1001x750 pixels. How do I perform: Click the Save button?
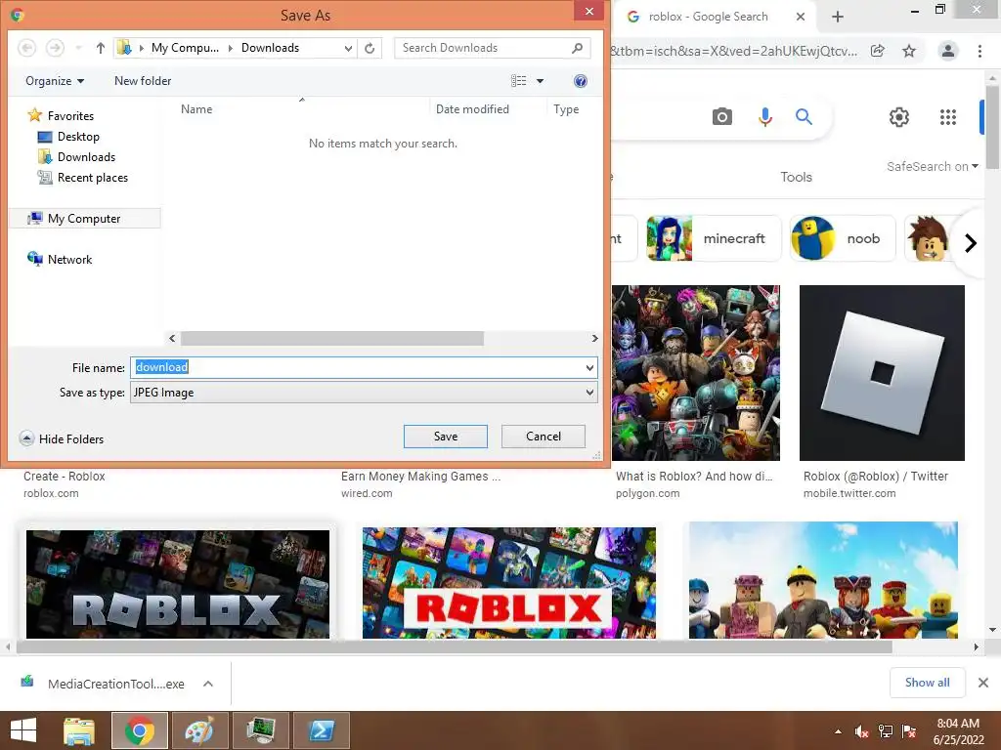click(446, 437)
